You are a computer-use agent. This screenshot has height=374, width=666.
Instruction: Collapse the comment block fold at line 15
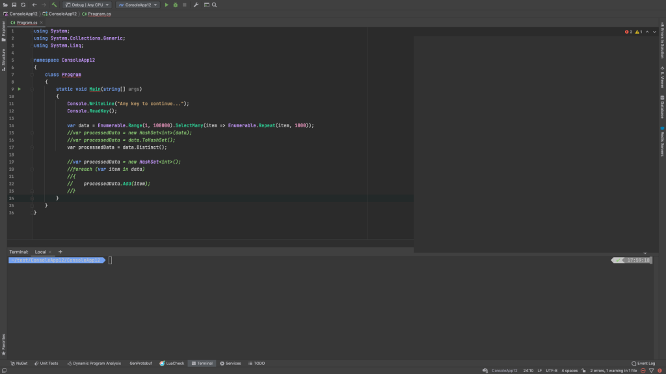pos(32,132)
